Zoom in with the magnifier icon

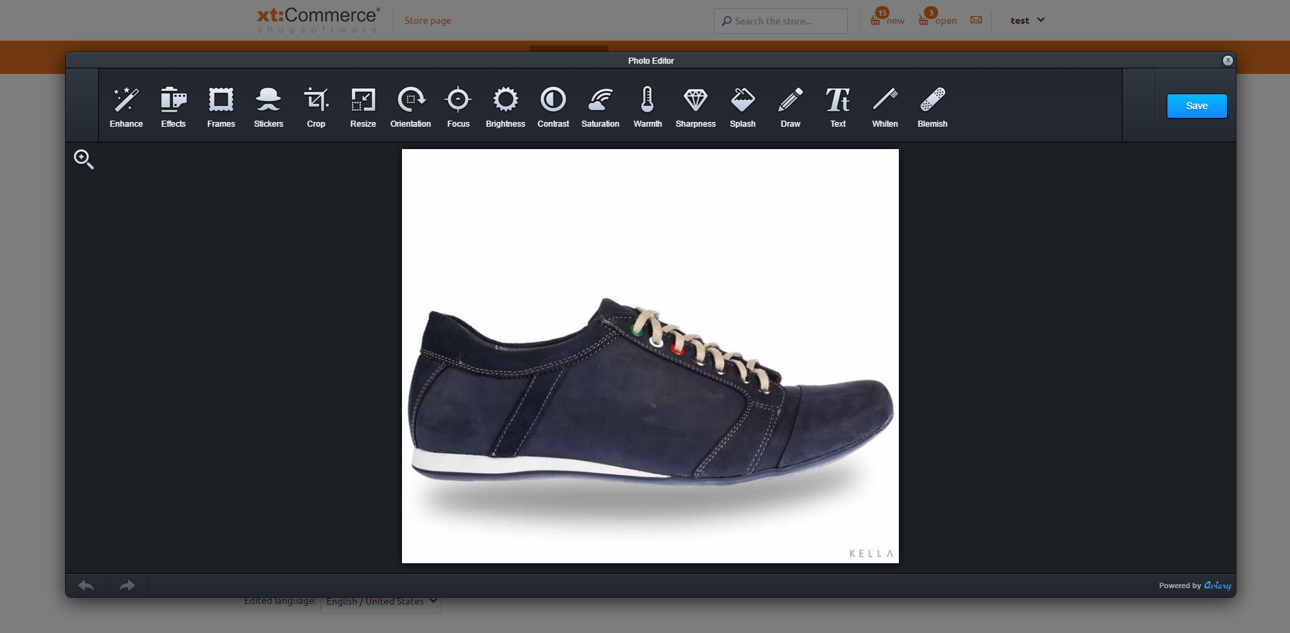click(x=83, y=159)
